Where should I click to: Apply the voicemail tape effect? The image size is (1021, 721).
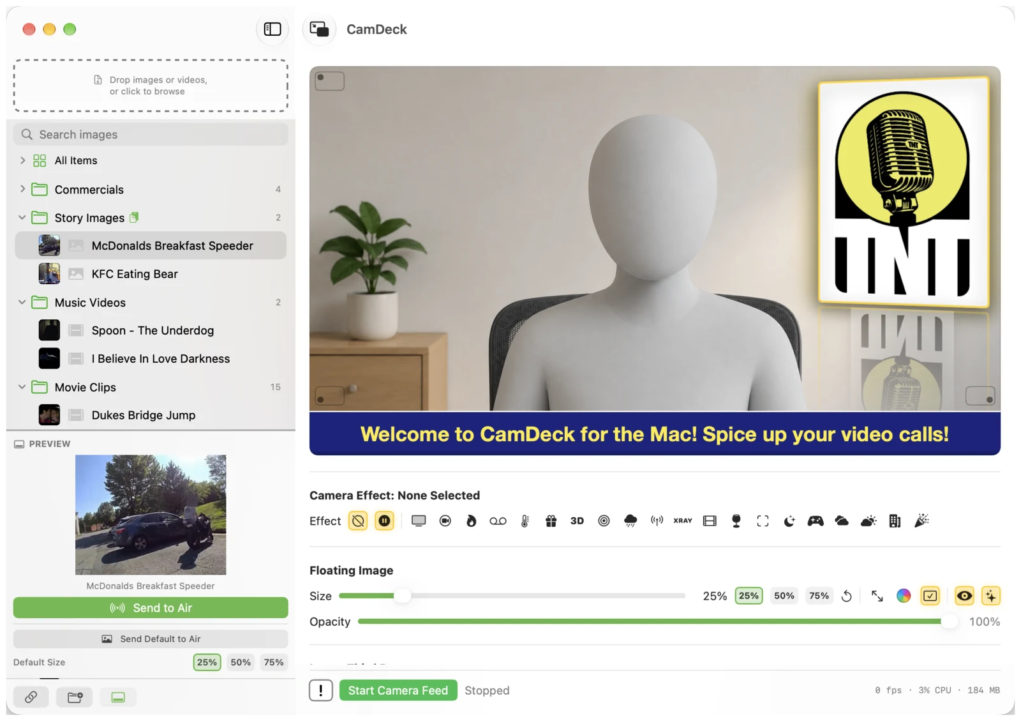pyautogui.click(x=498, y=521)
